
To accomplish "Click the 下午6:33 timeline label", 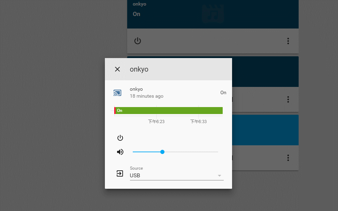I will point(199,122).
